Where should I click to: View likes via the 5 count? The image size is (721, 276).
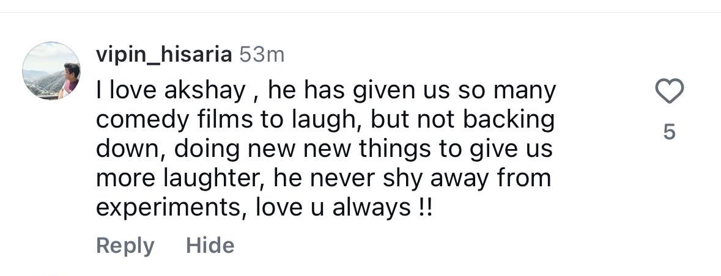point(670,133)
